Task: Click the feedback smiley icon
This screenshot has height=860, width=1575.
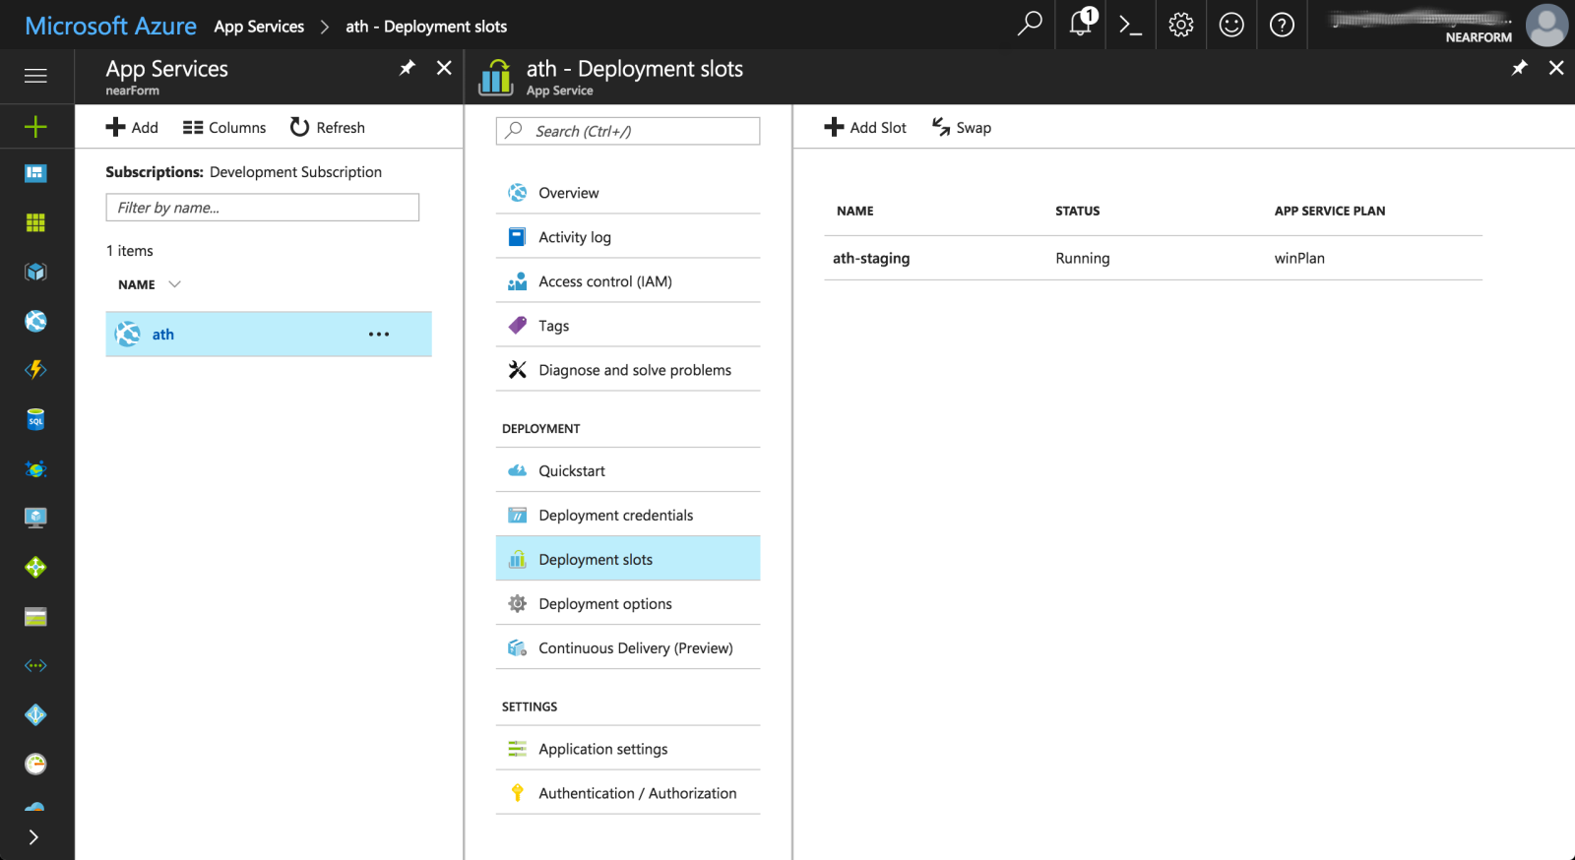Action: (x=1231, y=25)
